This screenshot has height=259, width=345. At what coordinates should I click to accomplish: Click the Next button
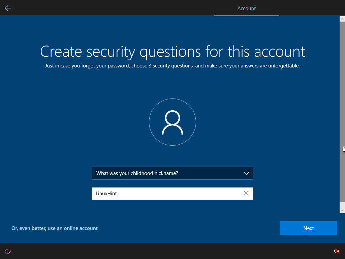[309, 228]
